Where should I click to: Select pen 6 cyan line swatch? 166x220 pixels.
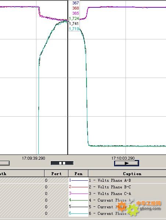[x=78, y=213]
